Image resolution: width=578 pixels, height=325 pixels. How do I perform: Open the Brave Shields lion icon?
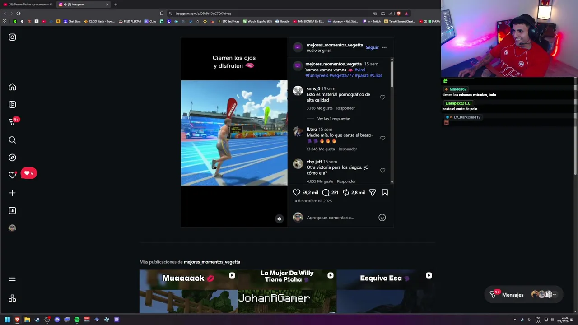click(398, 14)
